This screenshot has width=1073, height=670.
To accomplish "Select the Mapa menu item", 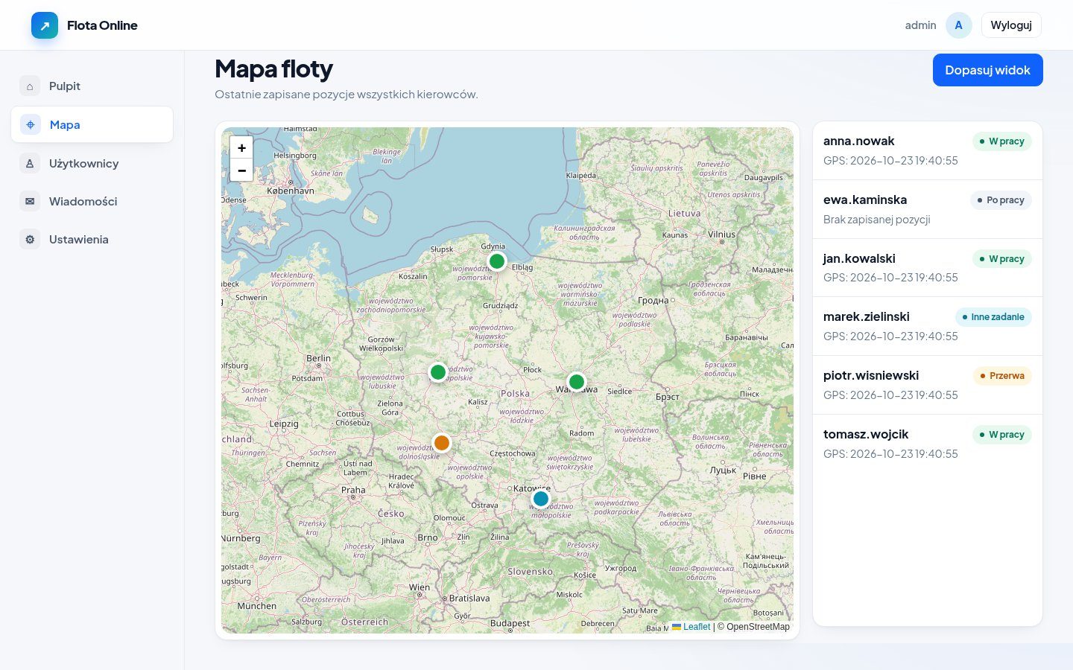I will 92,124.
